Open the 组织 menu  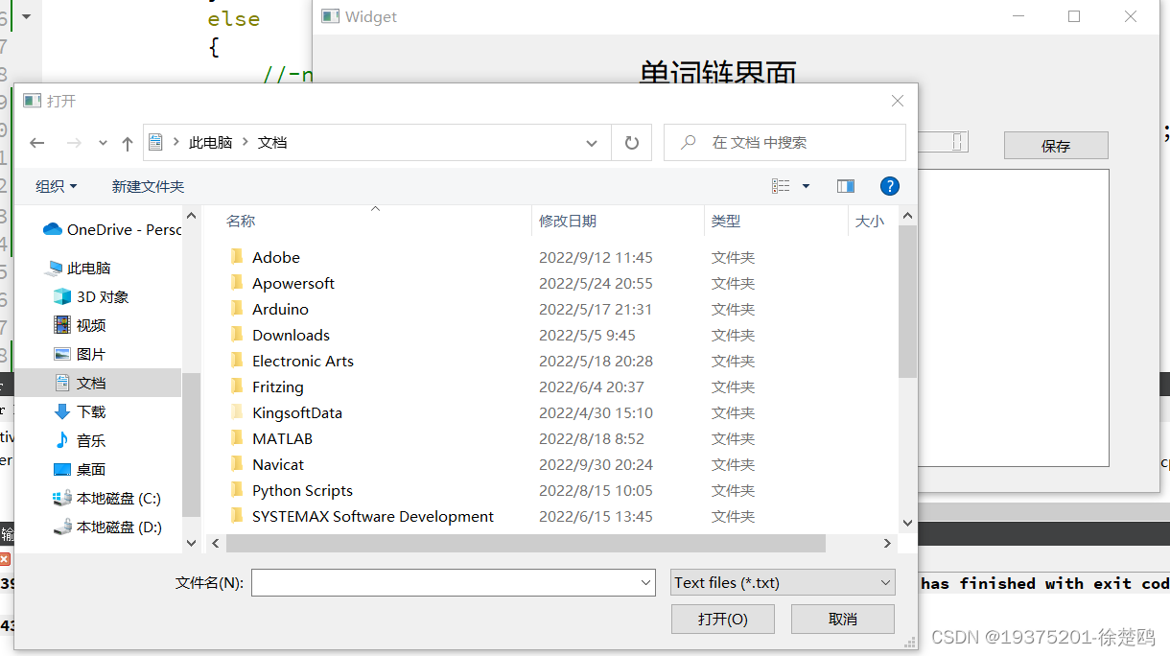56,186
